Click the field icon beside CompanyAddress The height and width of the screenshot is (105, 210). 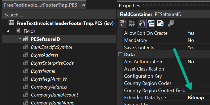click(26, 86)
